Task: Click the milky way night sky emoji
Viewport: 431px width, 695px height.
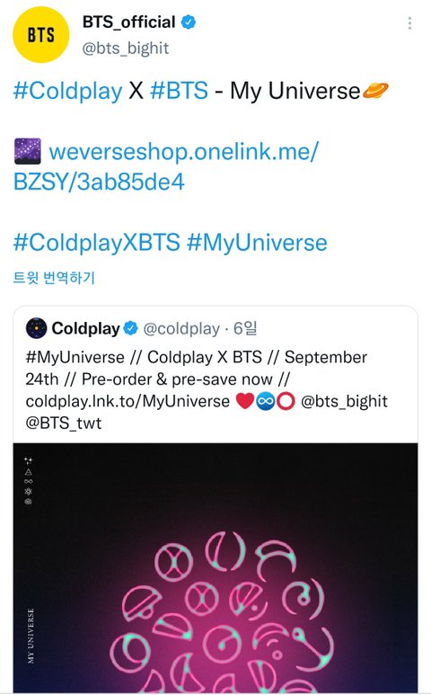Action: (x=28, y=151)
